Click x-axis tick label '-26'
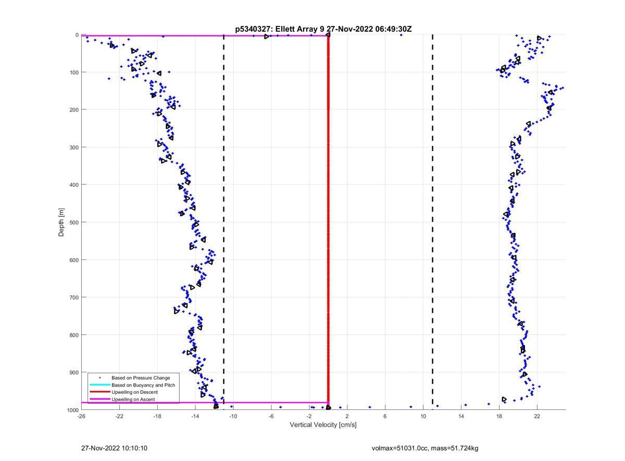The height and width of the screenshot is (461, 625). pos(81,416)
